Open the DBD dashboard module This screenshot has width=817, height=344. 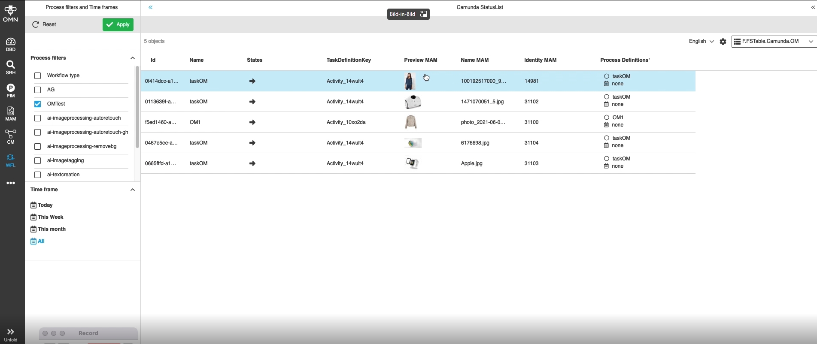coord(11,44)
